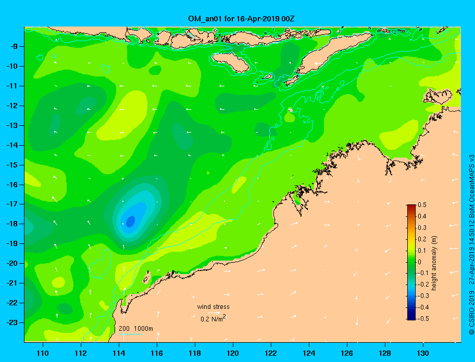This screenshot has width=475, height=362.
Task: Click longitude label 130 on x-axis
Action: tap(423, 353)
